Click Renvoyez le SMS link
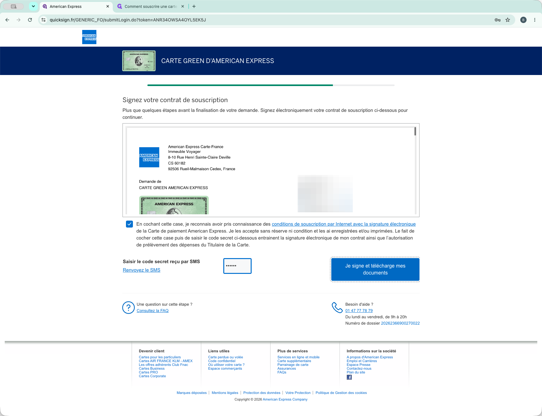Viewport: 542px width, 416px height. pyautogui.click(x=141, y=270)
